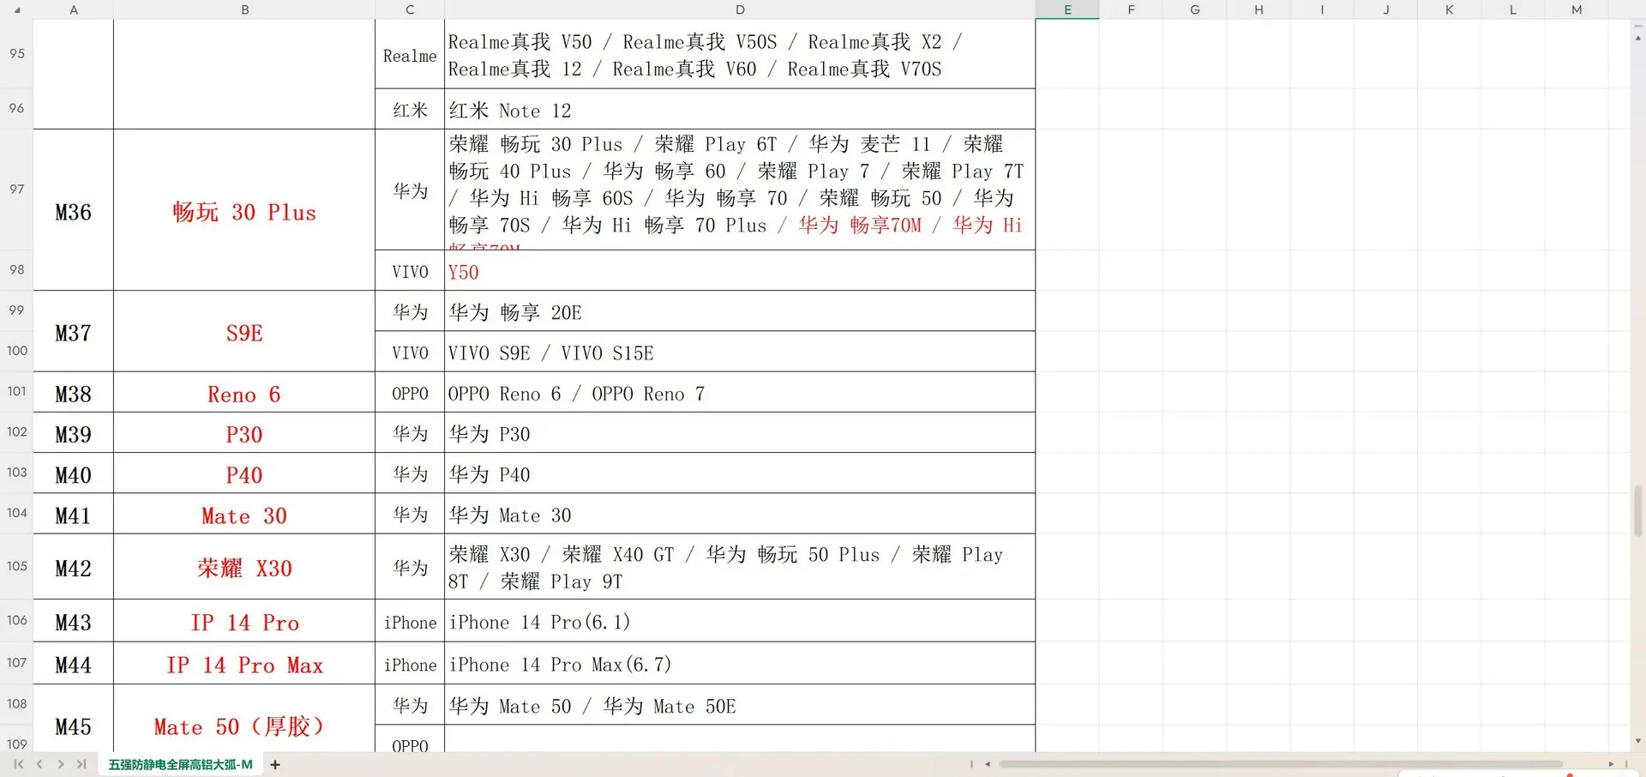Click the red IP 14 Pro Max cell
The width and height of the screenshot is (1646, 777).
(x=244, y=663)
